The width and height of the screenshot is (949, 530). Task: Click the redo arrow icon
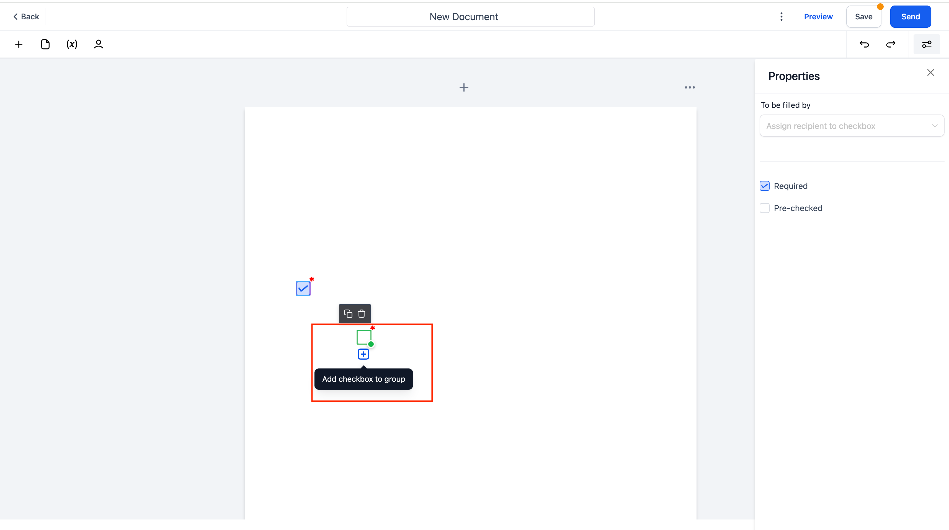(890, 44)
